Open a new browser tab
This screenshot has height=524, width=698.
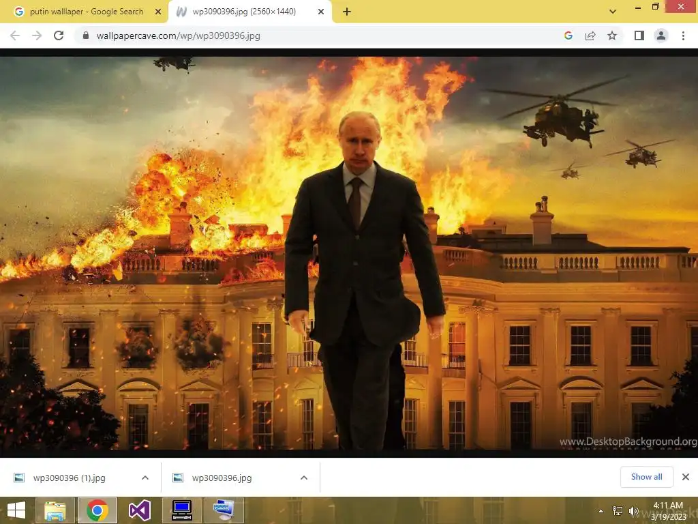click(x=347, y=12)
